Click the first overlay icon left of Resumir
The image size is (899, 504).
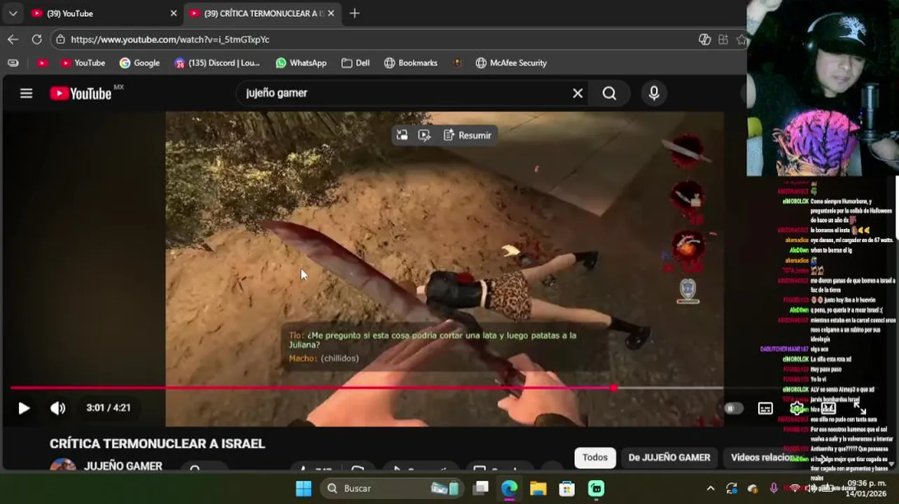pyautogui.click(x=402, y=135)
